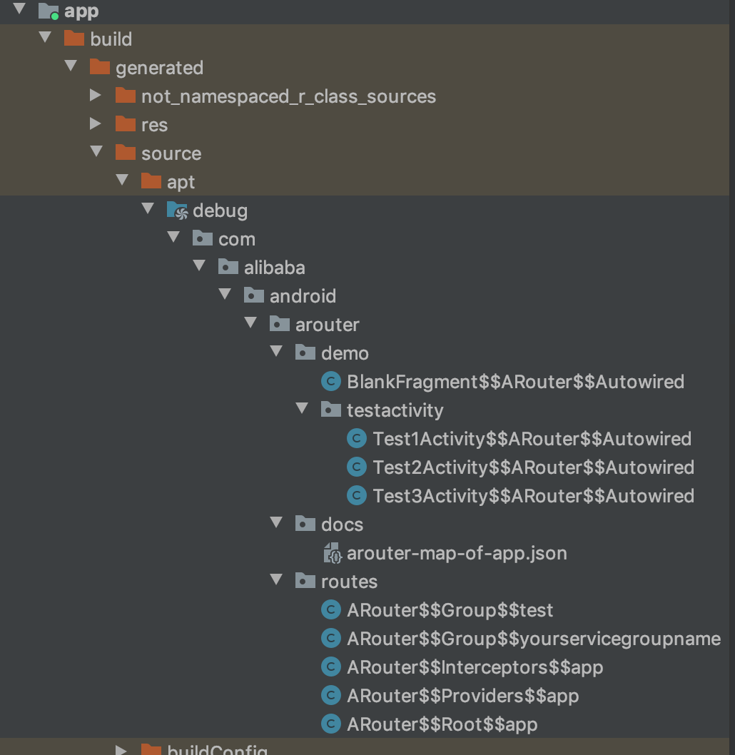Collapse the docs package arrow

tap(276, 522)
